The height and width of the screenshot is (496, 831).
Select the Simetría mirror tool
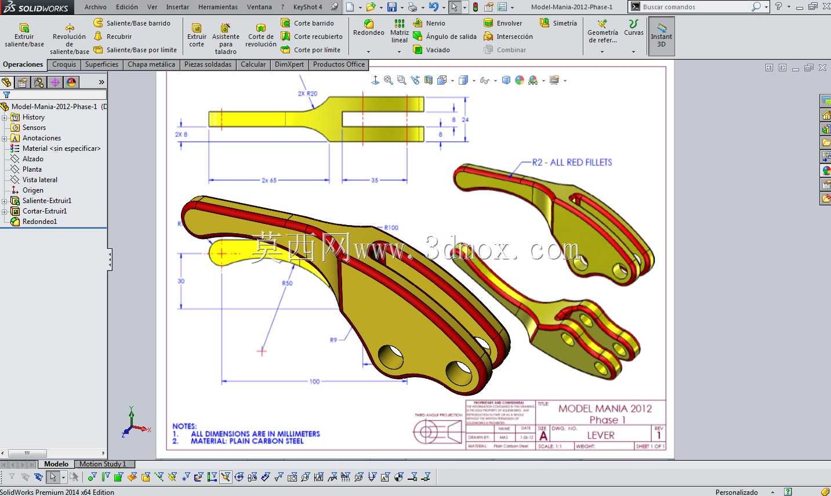[x=558, y=23]
